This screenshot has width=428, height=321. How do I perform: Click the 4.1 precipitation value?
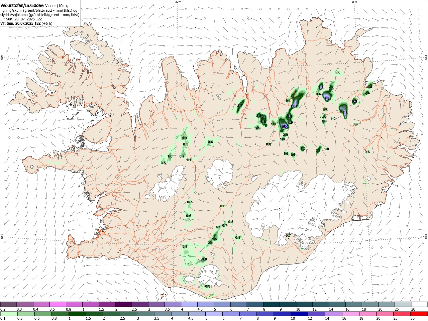(x=263, y=118)
